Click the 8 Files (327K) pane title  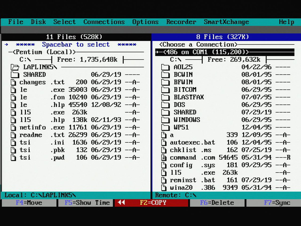click(222, 37)
